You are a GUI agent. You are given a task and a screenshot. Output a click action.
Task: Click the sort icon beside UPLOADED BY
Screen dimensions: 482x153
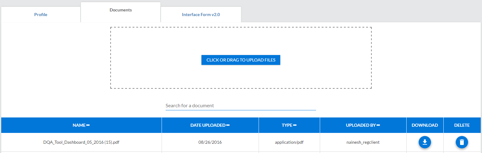378,125
